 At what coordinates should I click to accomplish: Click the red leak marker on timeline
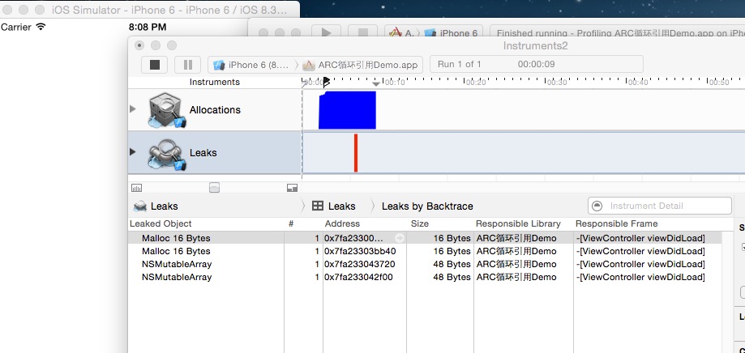click(355, 153)
